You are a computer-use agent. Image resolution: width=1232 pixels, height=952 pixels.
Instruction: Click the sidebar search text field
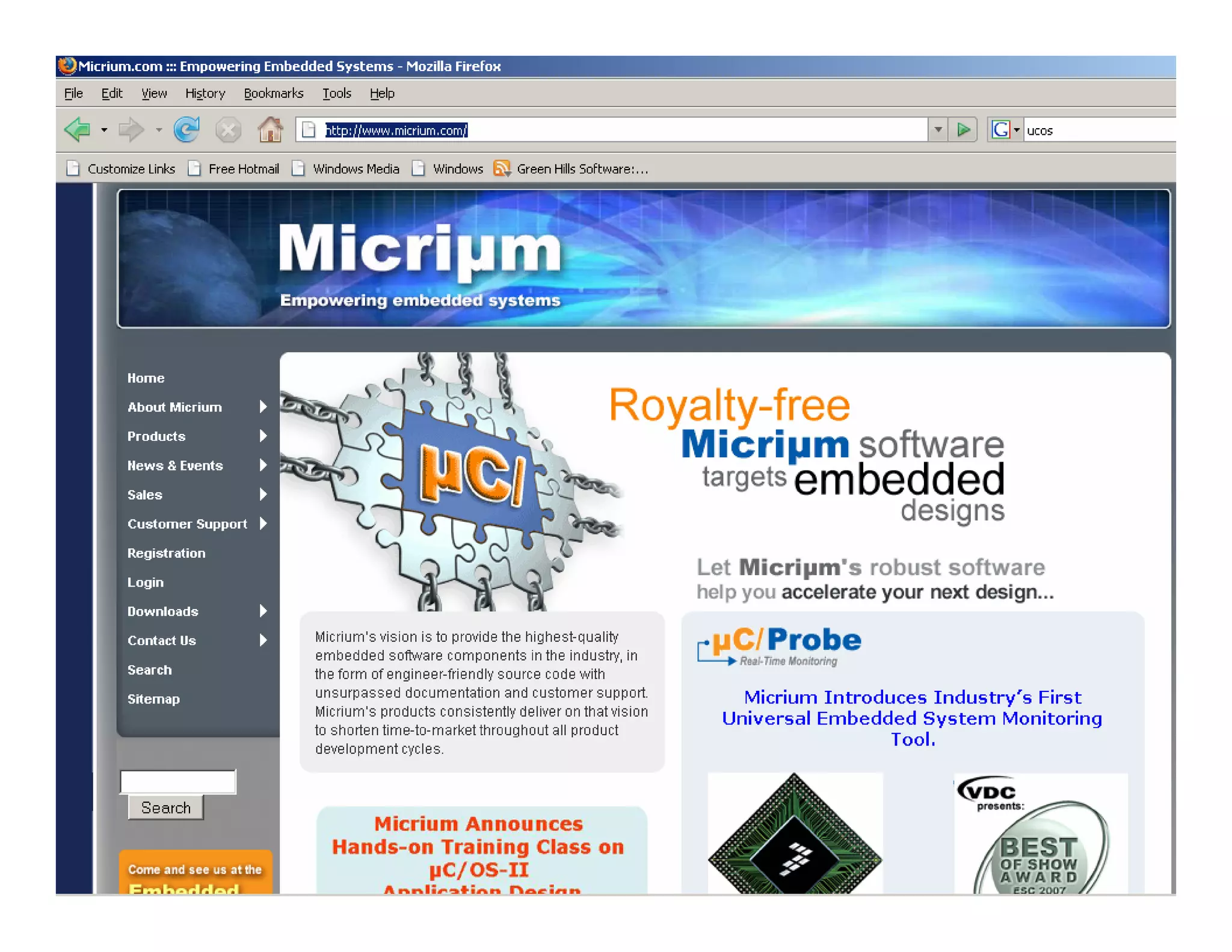pyautogui.click(x=178, y=782)
